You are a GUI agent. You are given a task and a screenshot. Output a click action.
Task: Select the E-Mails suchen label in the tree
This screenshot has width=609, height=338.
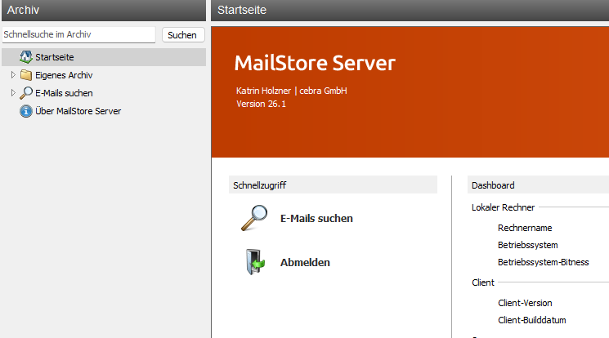point(64,93)
